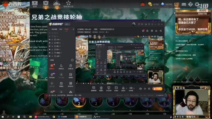Image resolution: width=212 pixels, height=119 pixels.
Task: Switch to the second scene tab
Action: pyautogui.click(x=61, y=29)
